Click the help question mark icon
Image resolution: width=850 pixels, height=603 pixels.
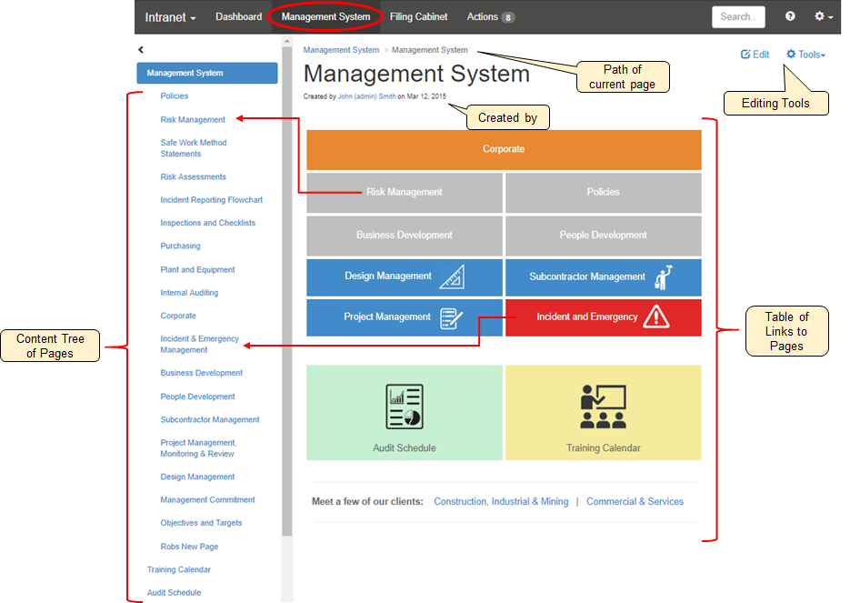[790, 17]
